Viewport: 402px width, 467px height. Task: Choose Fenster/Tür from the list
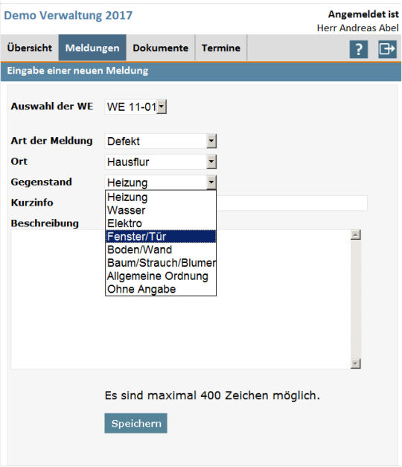[161, 236]
